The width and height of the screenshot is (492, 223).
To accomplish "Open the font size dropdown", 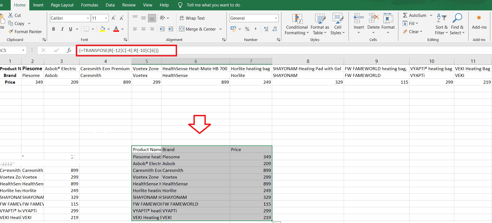I will (x=106, y=18).
